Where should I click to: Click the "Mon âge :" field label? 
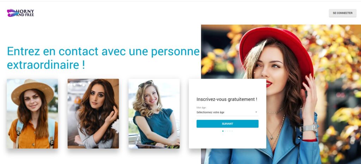(201, 108)
